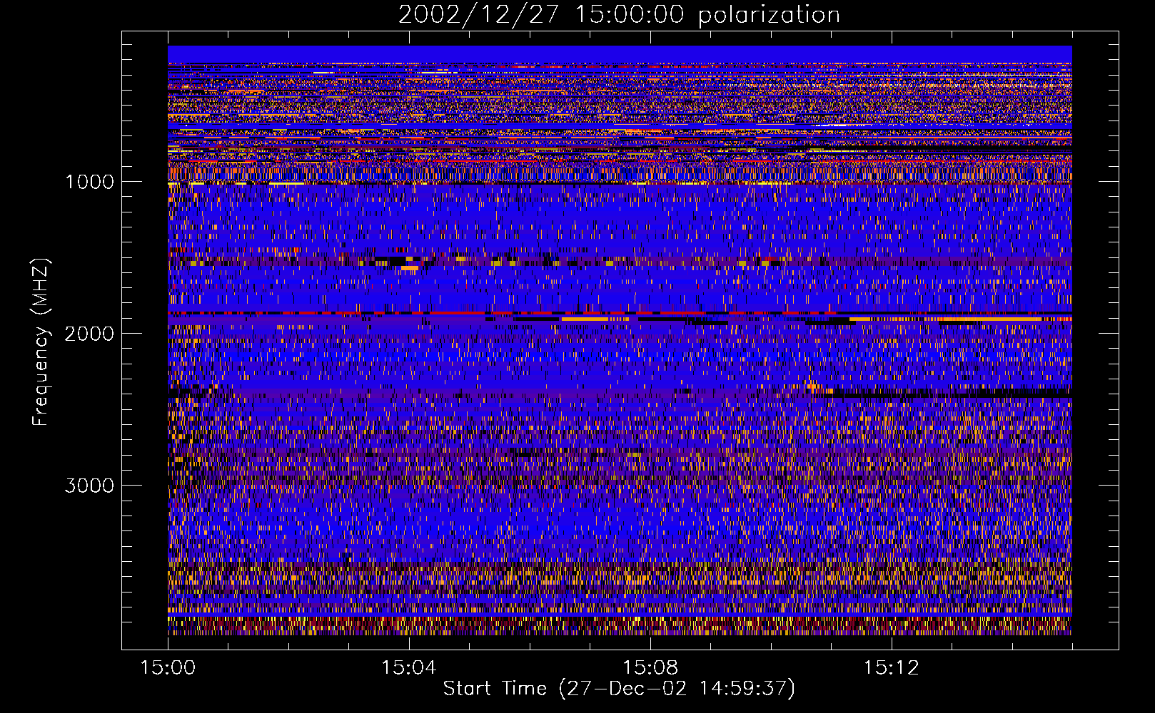Click the '15:04' time axis label
This screenshot has width=1155, height=713.
[409, 668]
